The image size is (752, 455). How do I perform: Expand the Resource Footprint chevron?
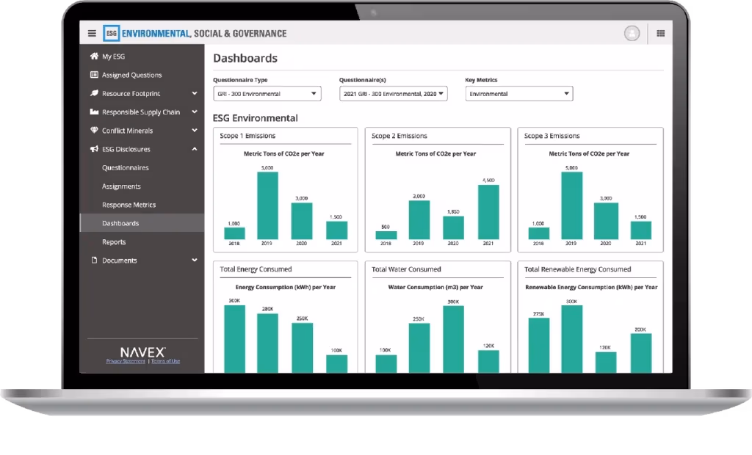[x=194, y=93]
